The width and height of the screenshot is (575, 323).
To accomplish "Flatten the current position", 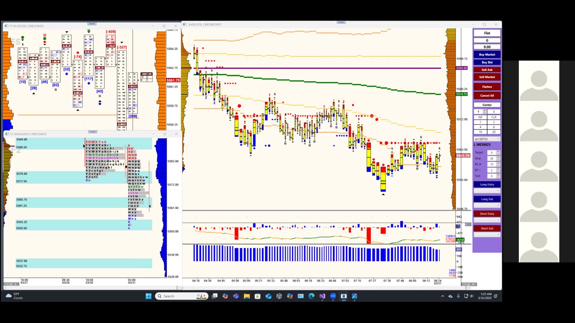I will pyautogui.click(x=487, y=87).
